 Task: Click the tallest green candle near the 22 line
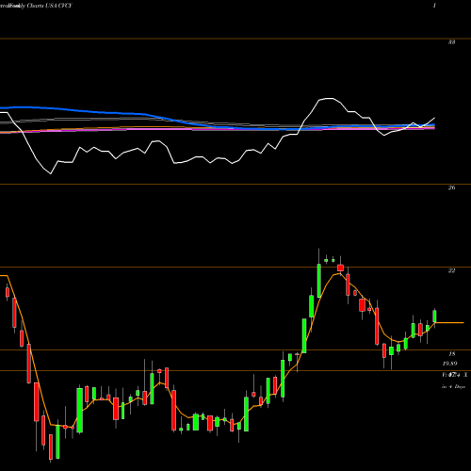coord(319,281)
